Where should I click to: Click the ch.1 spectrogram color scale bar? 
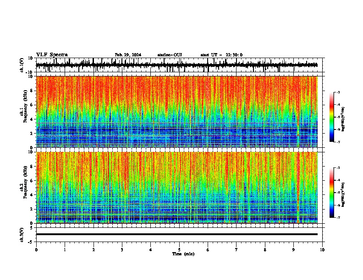[332, 117]
